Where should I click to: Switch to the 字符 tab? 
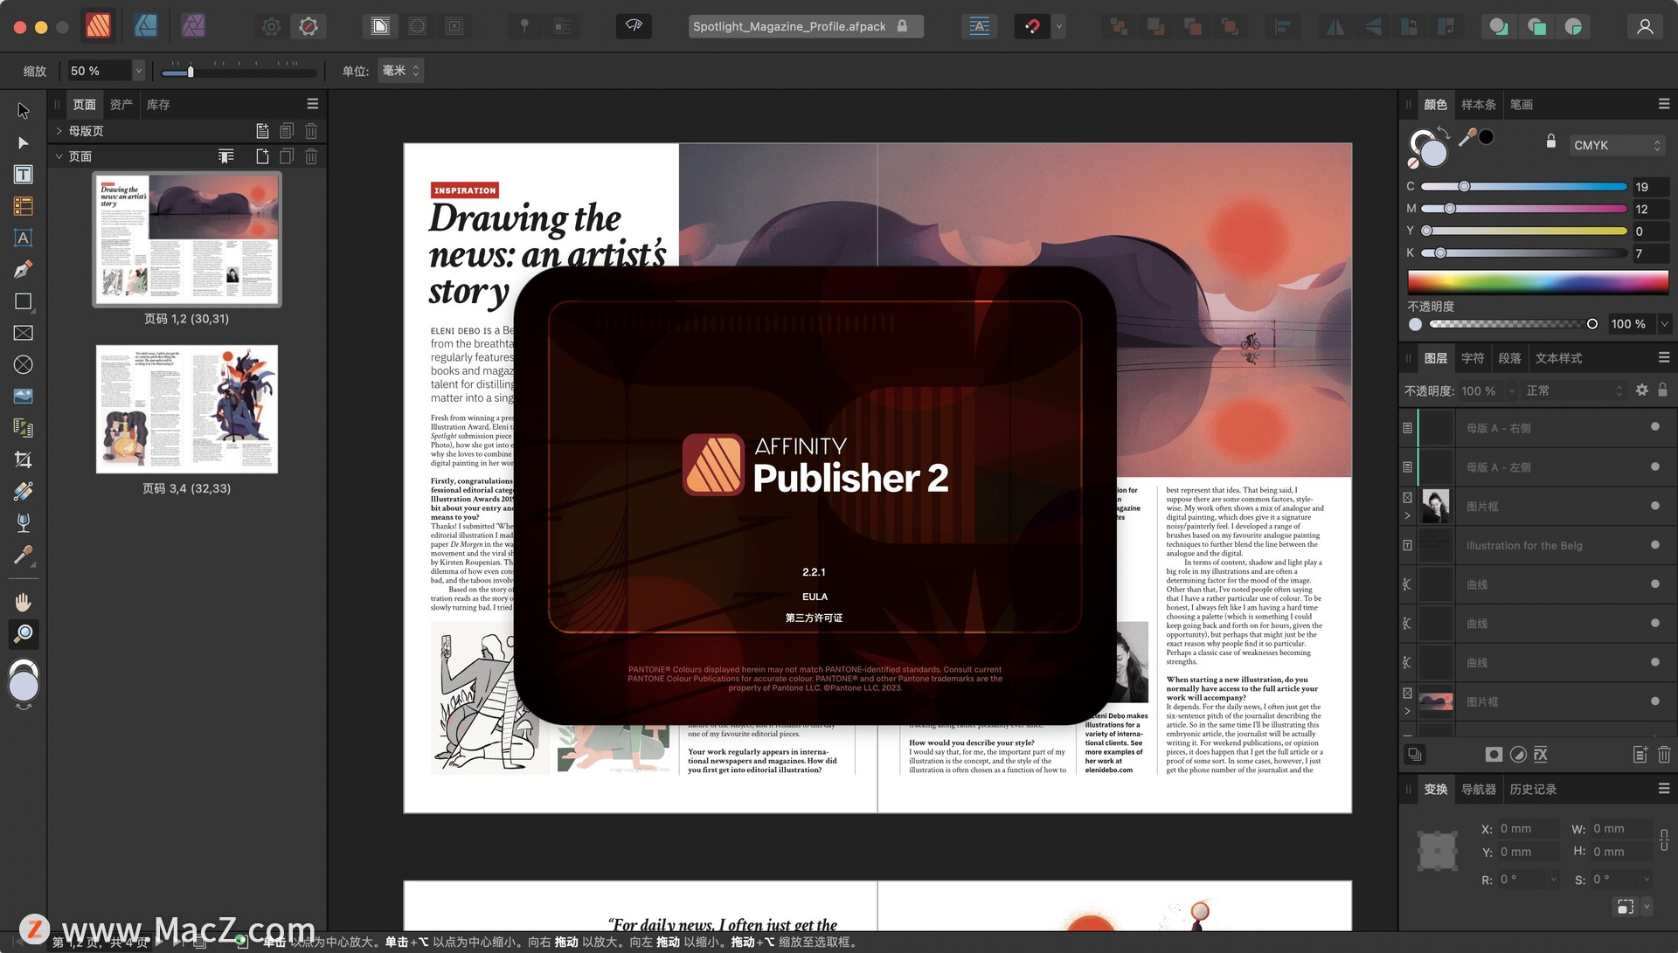click(x=1473, y=358)
